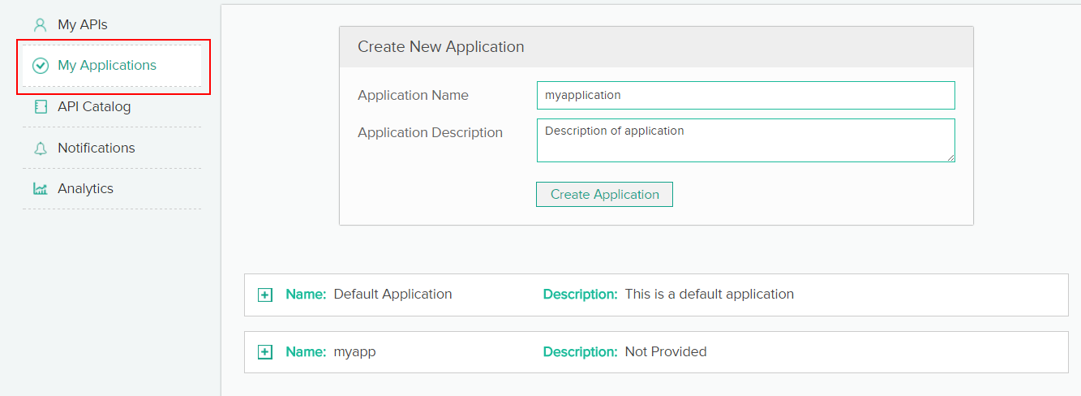The height and width of the screenshot is (396, 1081).
Task: Click the Analytics chart icon
Action: pyautogui.click(x=40, y=189)
